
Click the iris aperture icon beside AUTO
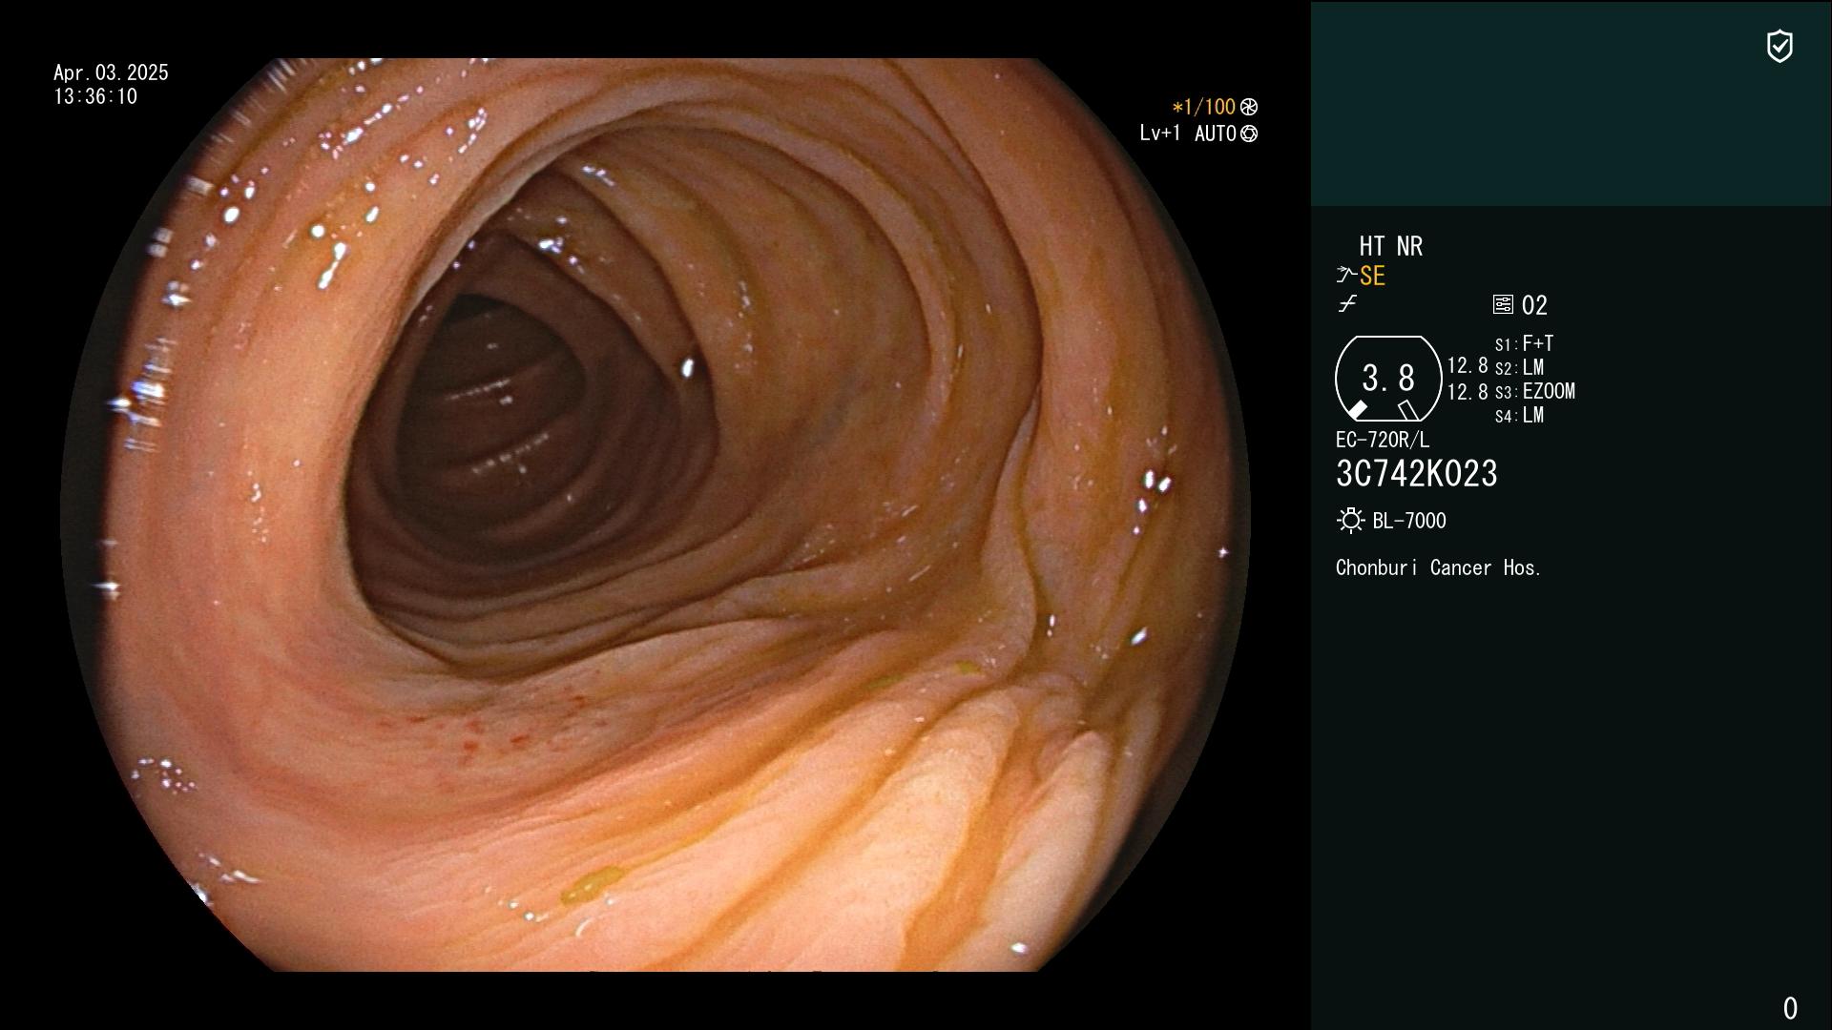(x=1249, y=134)
